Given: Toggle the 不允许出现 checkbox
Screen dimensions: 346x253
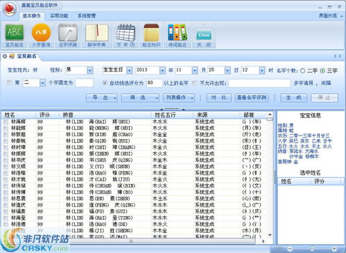Looking at the screenshot, I should [x=195, y=83].
